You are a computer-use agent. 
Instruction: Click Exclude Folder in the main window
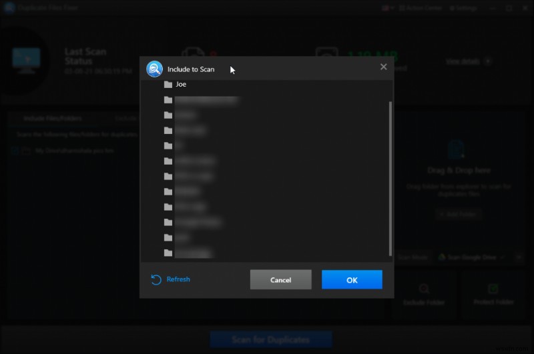tap(424, 295)
